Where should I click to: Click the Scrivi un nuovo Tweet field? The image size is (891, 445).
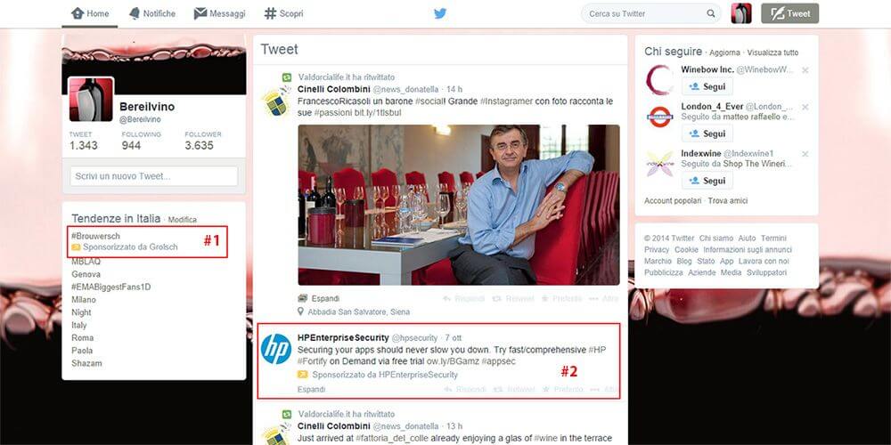point(154,176)
